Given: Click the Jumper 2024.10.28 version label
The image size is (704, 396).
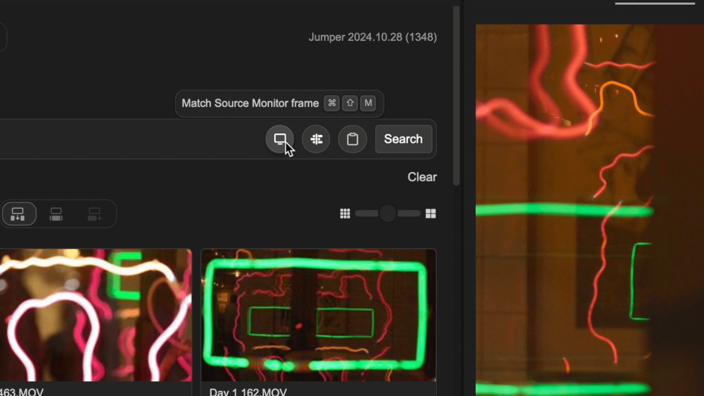Looking at the screenshot, I should point(373,37).
